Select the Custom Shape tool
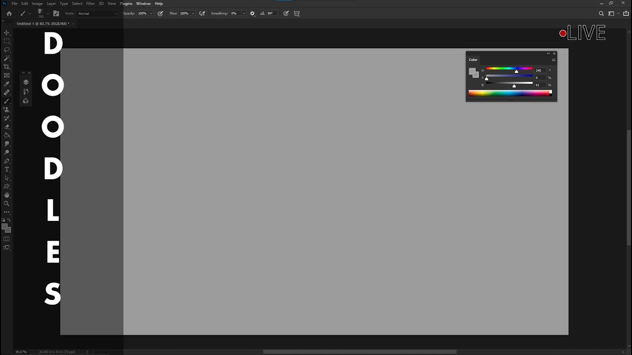This screenshot has width=632, height=355. click(x=6, y=187)
